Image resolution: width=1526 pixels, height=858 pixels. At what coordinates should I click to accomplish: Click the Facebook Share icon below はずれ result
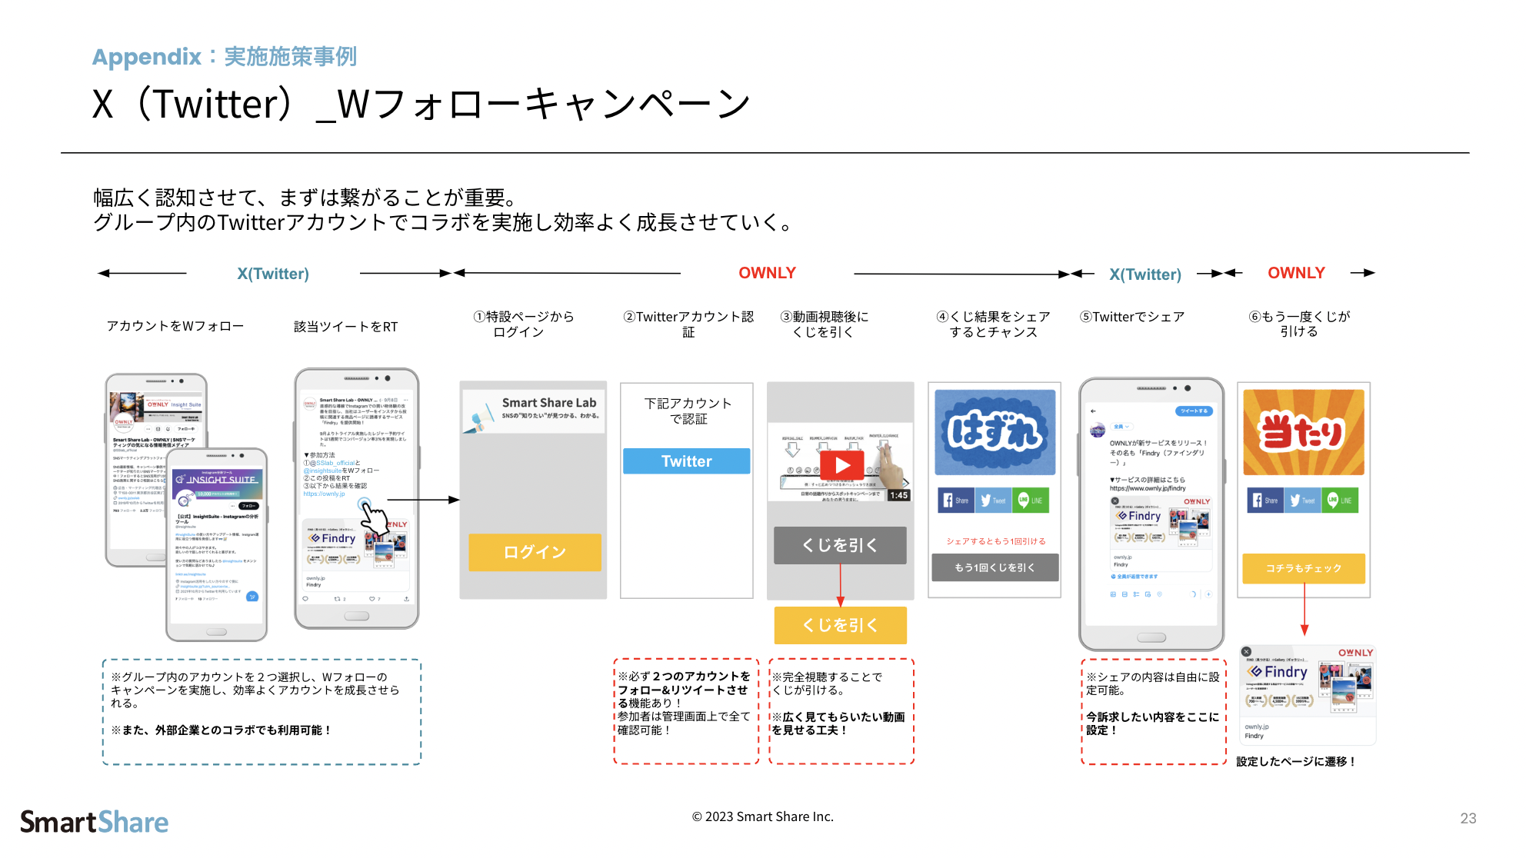(x=956, y=500)
